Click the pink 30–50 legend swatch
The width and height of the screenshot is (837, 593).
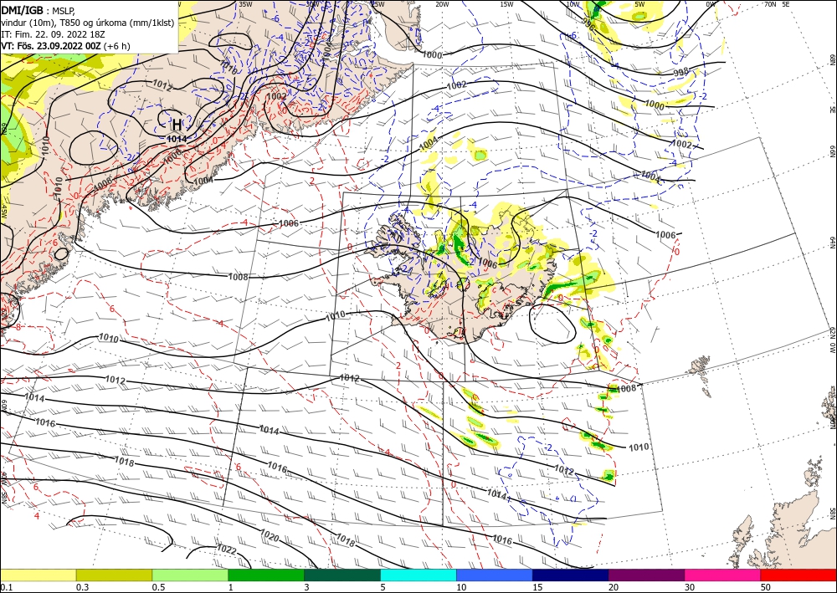(723, 575)
